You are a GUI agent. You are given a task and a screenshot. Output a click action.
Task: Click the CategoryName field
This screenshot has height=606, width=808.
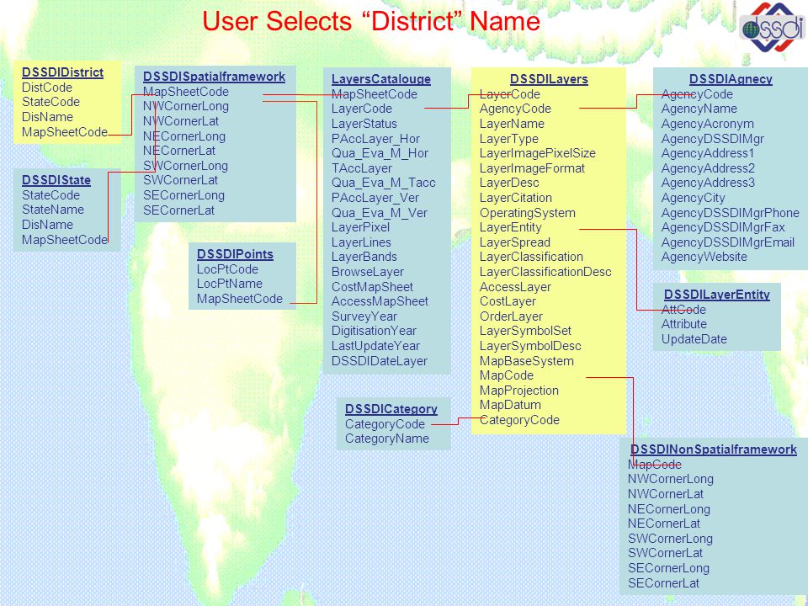click(387, 439)
